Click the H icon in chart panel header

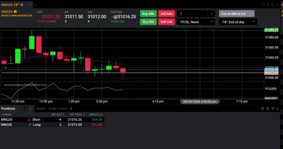point(264,5)
